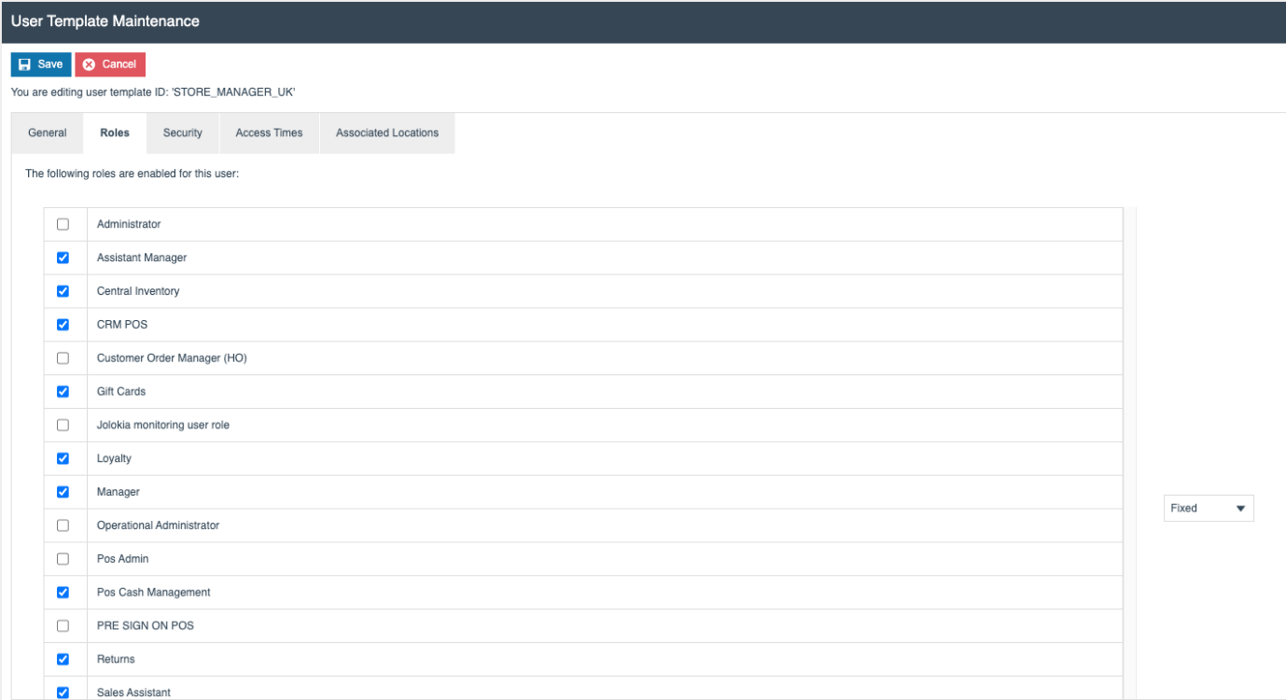Viewport: 1286px width, 700px height.
Task: Click the Save disk icon
Action: click(23, 63)
